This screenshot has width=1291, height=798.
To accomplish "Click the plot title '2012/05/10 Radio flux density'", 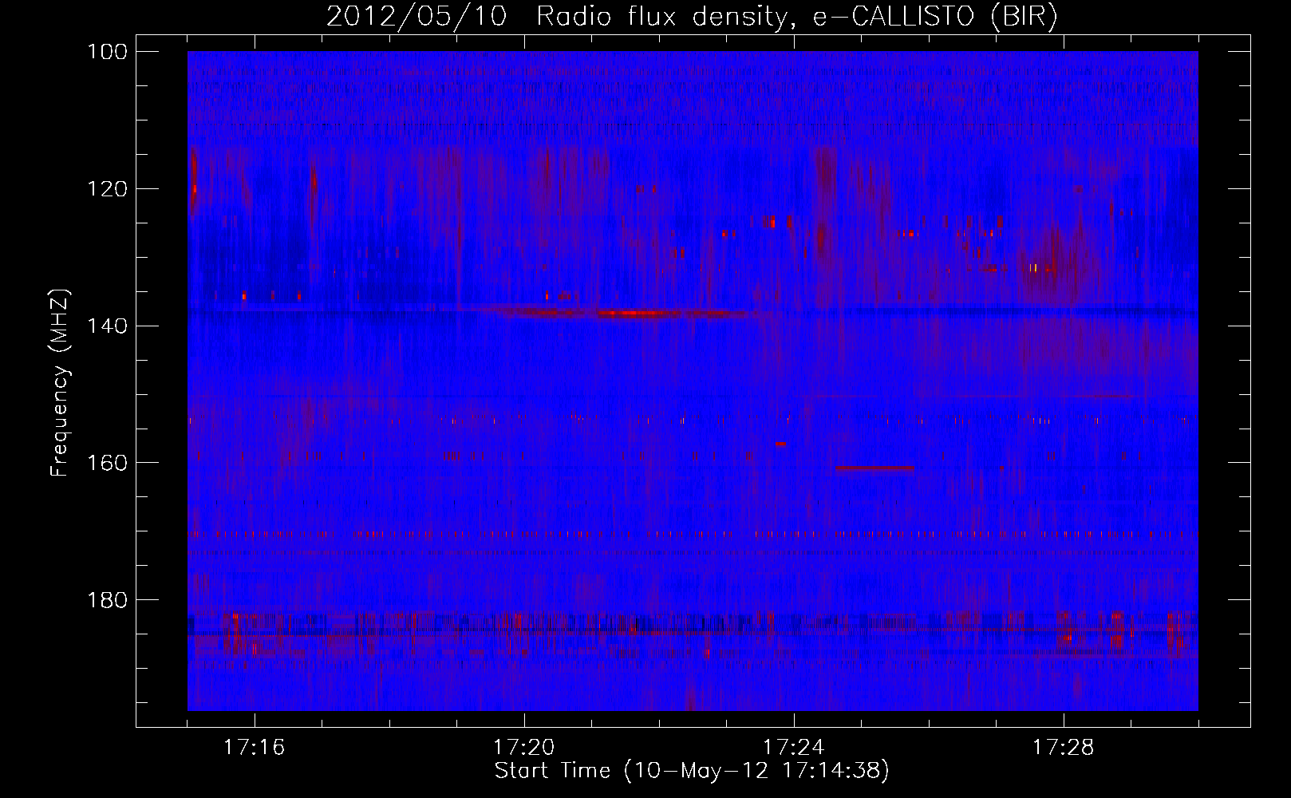I will (692, 16).
